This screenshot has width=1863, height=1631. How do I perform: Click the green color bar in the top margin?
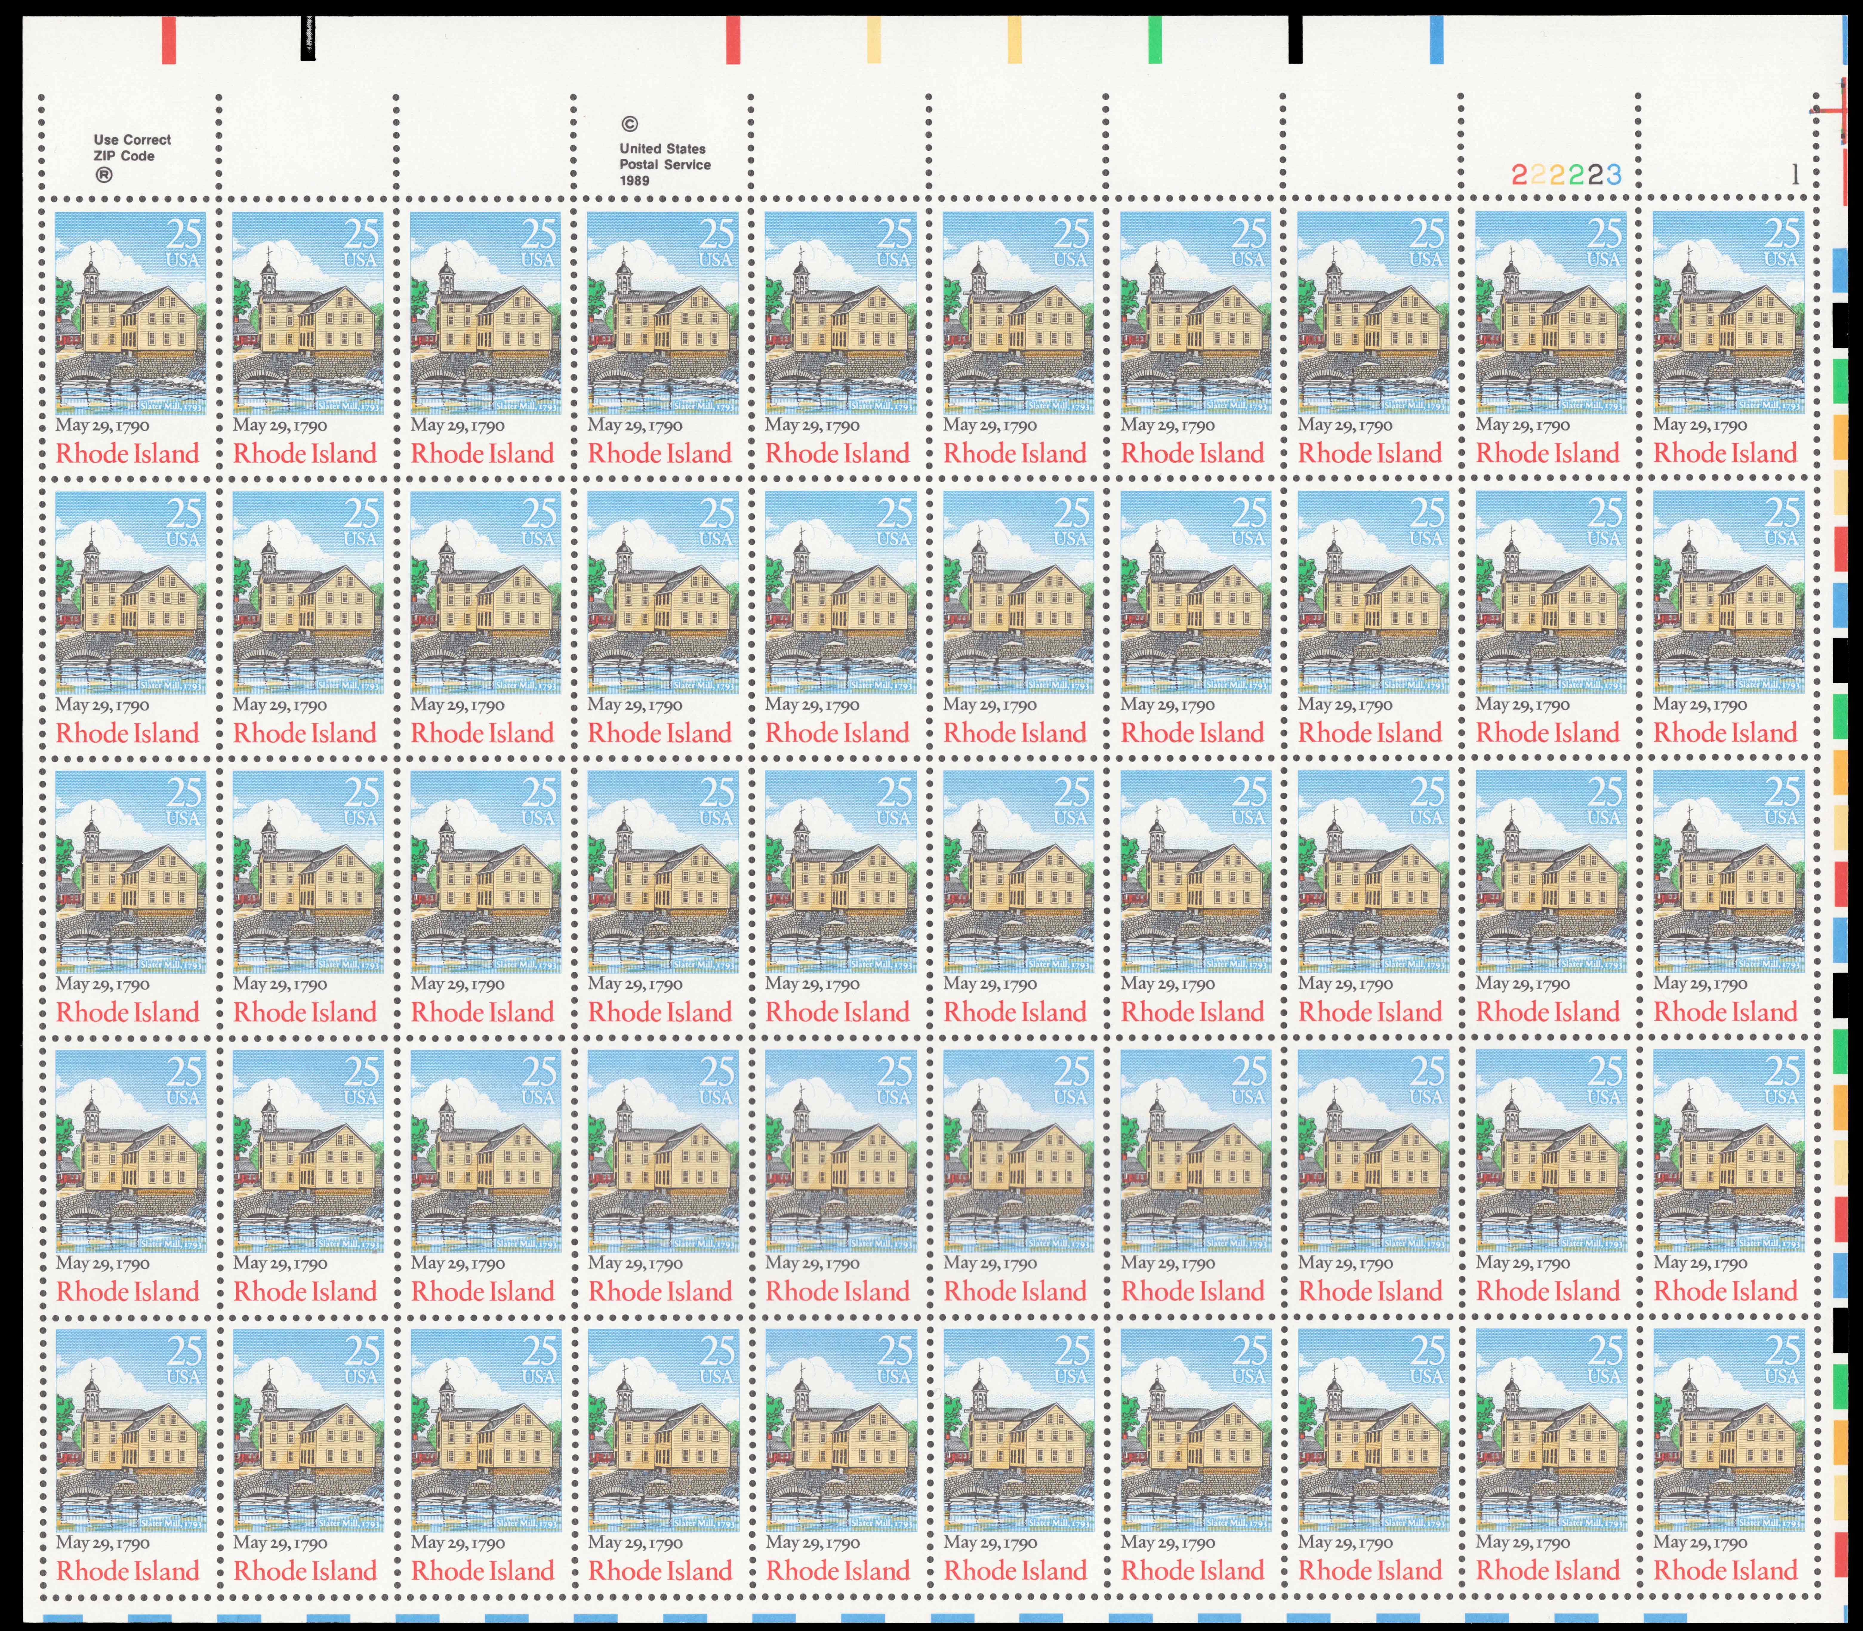(1155, 40)
